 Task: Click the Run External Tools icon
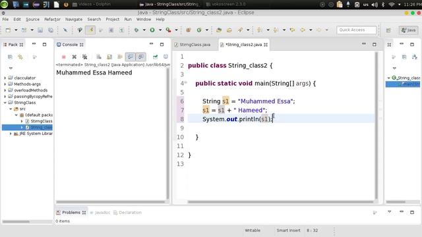[169, 30]
